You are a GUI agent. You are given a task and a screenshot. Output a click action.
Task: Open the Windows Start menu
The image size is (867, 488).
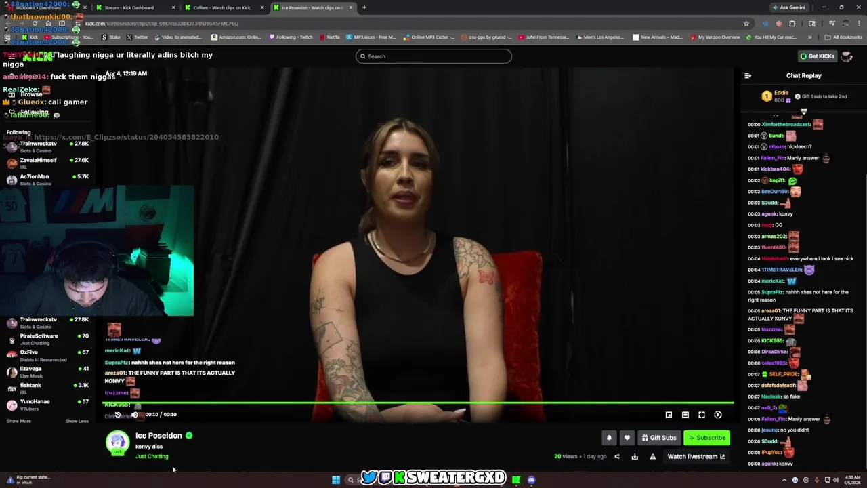click(x=336, y=480)
